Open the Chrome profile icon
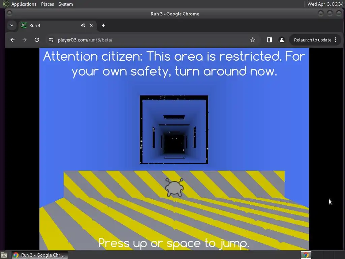The width and height of the screenshot is (345, 259). coord(281,40)
